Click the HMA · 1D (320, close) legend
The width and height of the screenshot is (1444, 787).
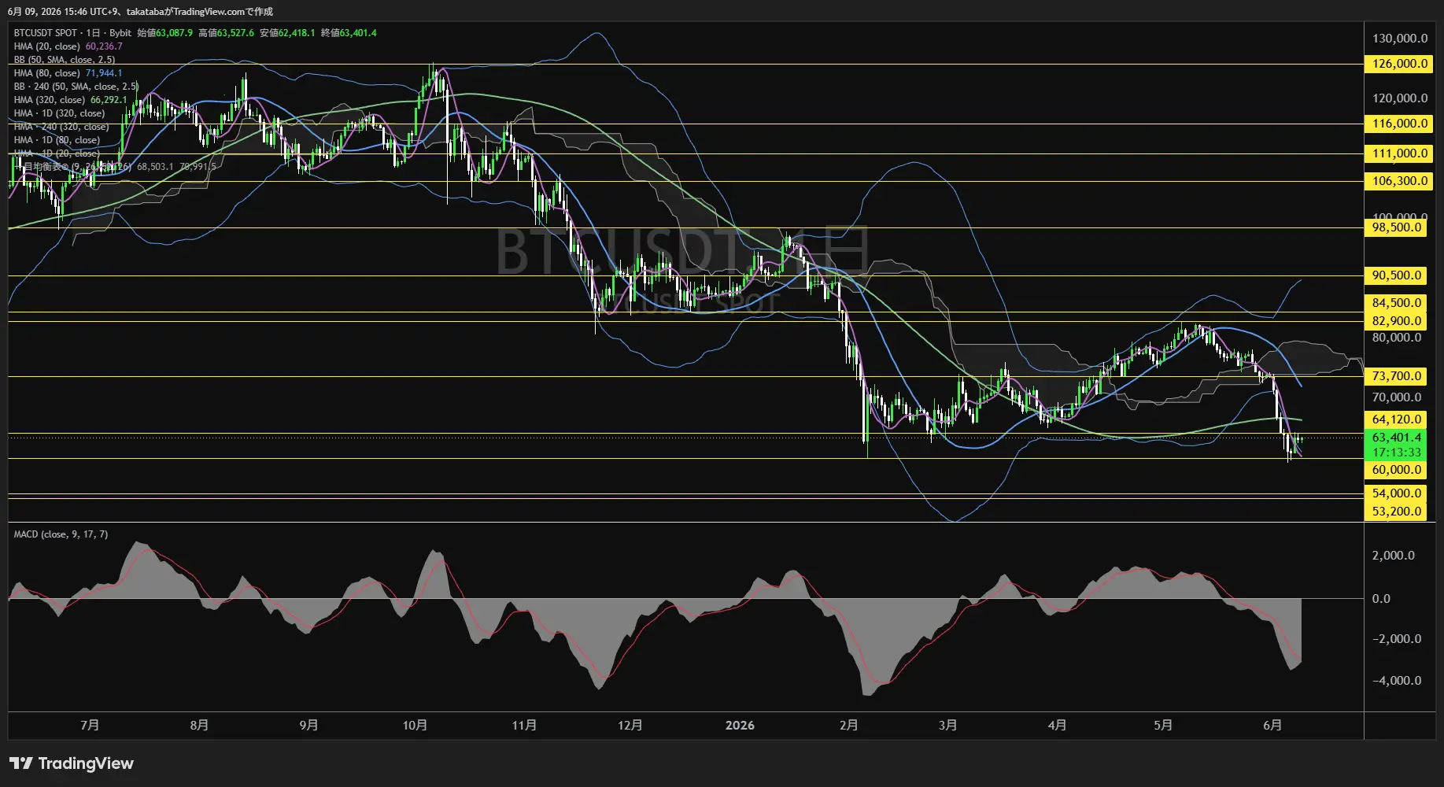click(x=59, y=113)
